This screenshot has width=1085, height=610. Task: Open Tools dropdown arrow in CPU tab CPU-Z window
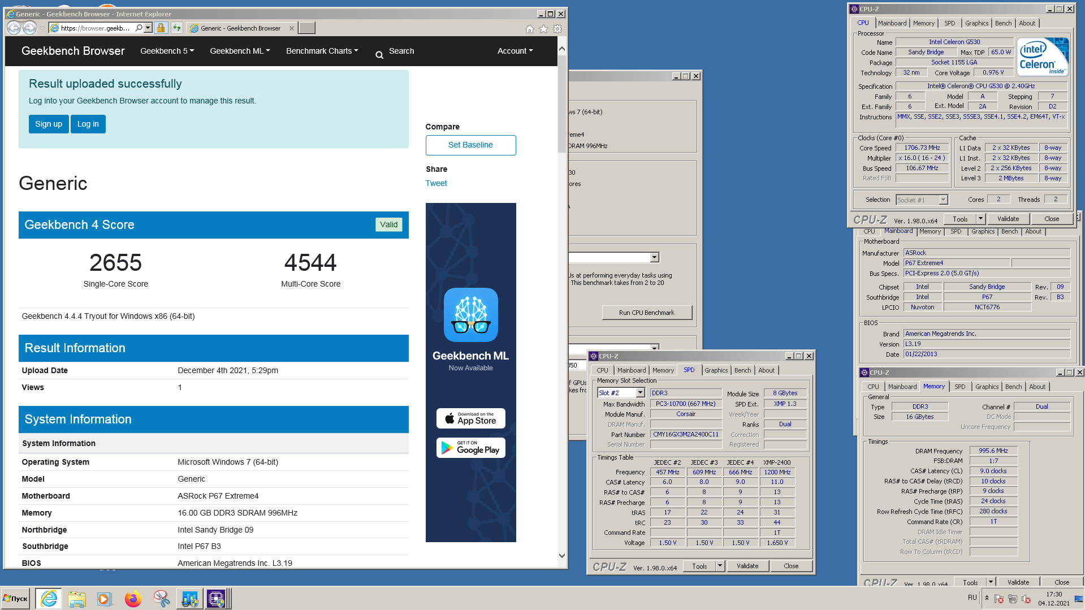click(x=980, y=219)
